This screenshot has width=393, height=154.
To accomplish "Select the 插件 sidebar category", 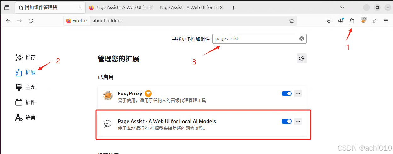I will (x=26, y=103).
